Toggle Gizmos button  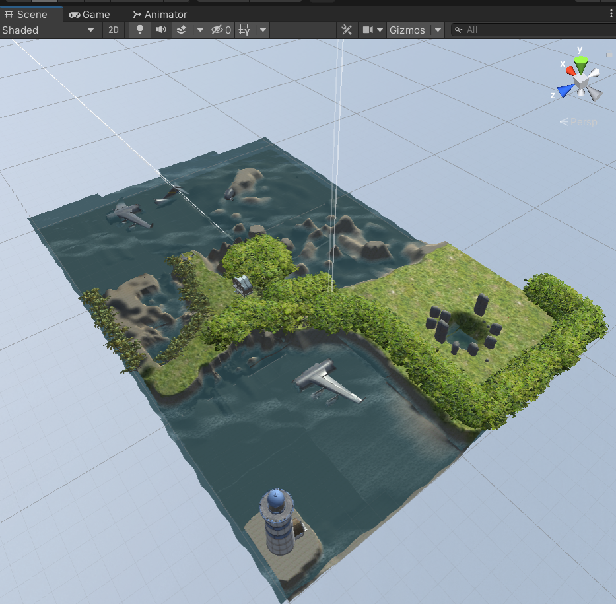pyautogui.click(x=407, y=30)
